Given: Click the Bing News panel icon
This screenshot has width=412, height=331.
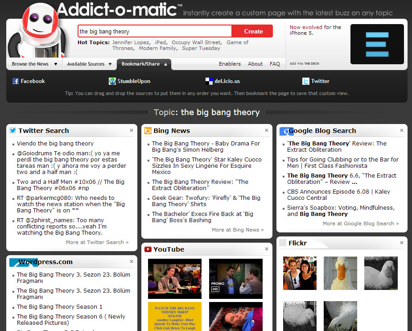Looking at the screenshot, I should tap(148, 131).
